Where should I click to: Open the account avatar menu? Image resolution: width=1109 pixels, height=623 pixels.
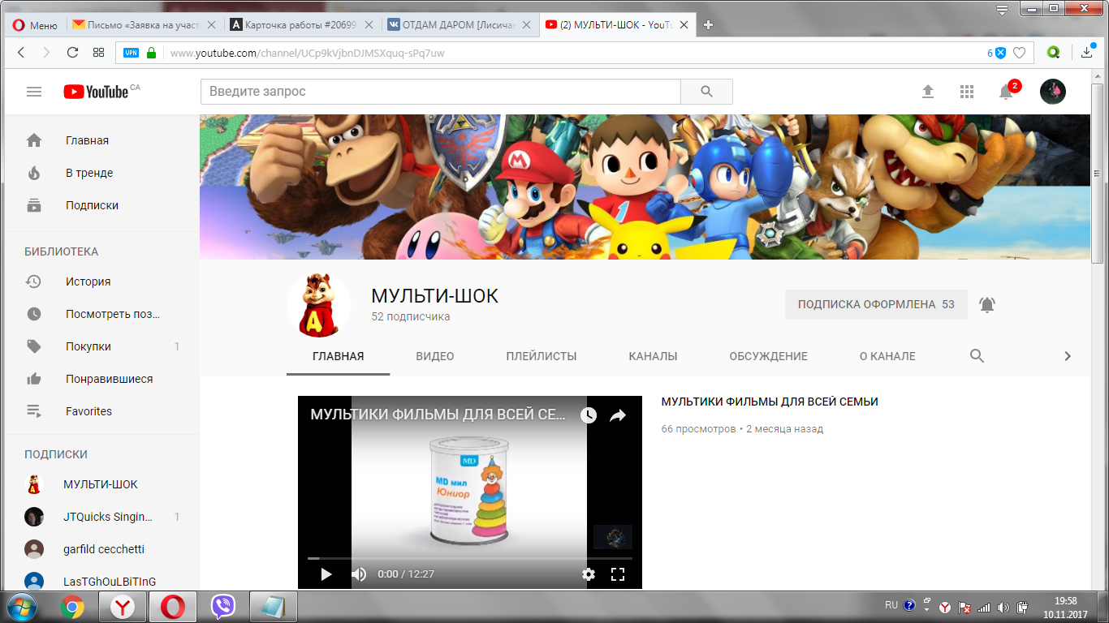point(1053,92)
